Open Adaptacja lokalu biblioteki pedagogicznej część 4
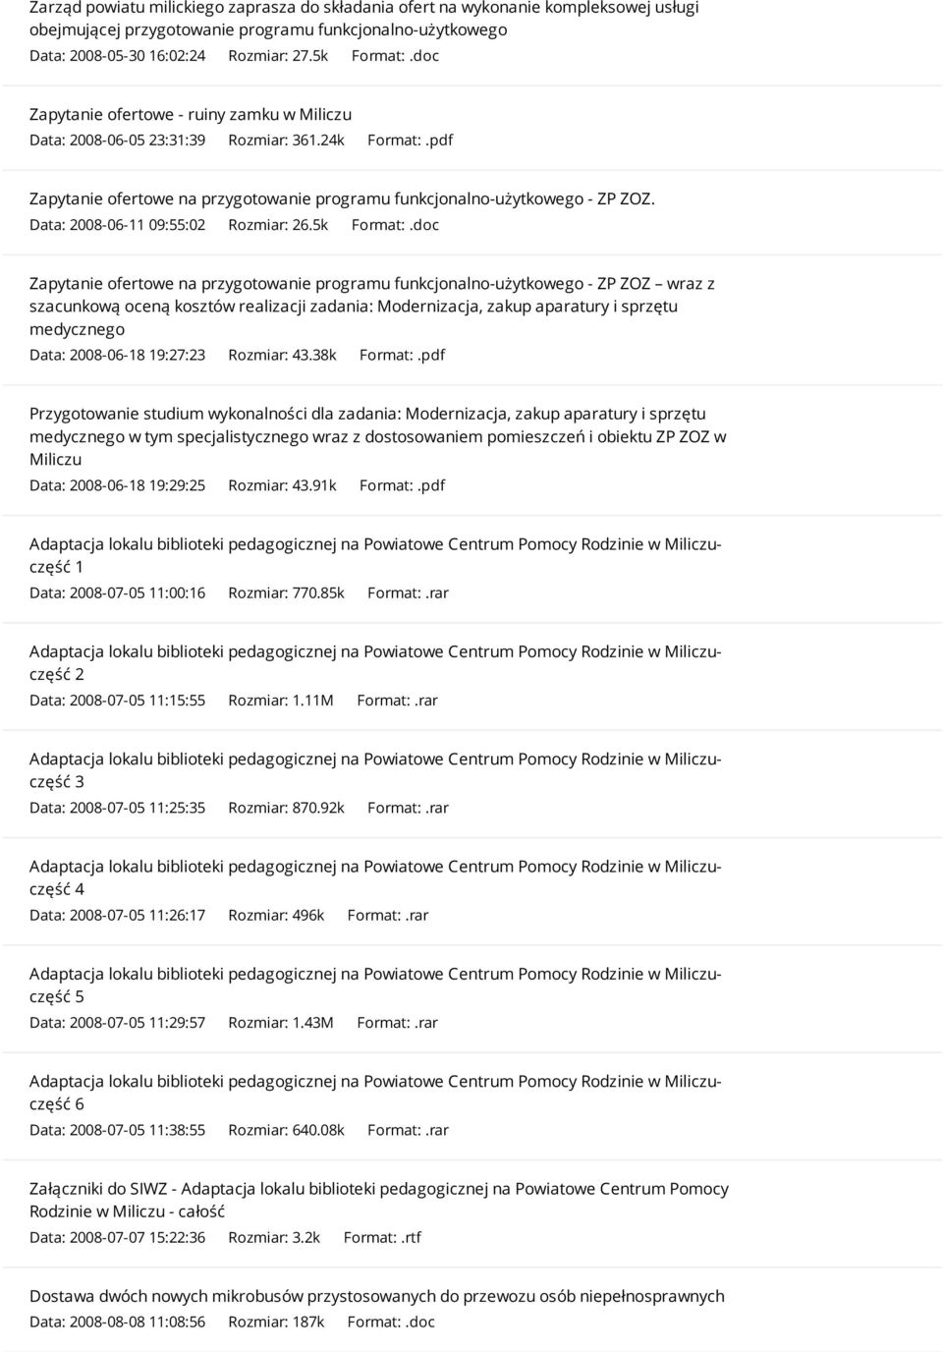943x1353 pixels. (376, 877)
